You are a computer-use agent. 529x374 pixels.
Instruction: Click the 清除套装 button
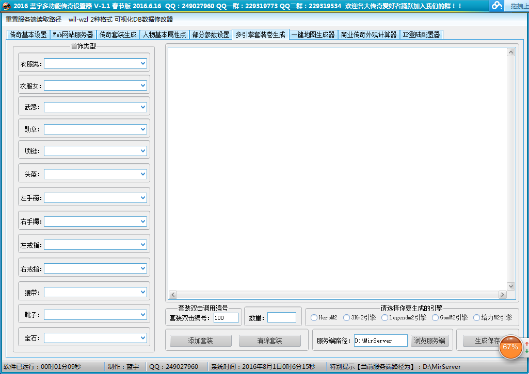coord(269,341)
